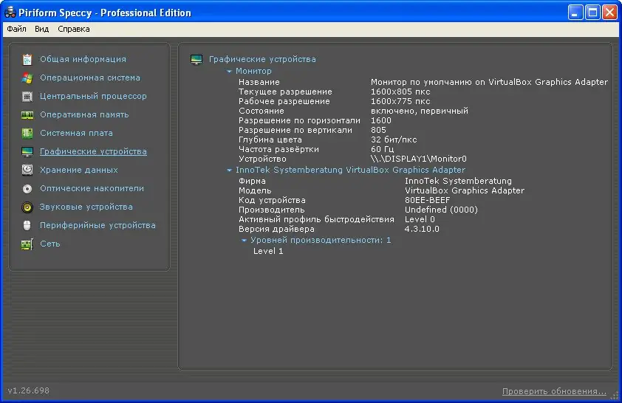Screen dimensions: 622x403
Task: Go to Центральный процессор section
Action: 93,96
